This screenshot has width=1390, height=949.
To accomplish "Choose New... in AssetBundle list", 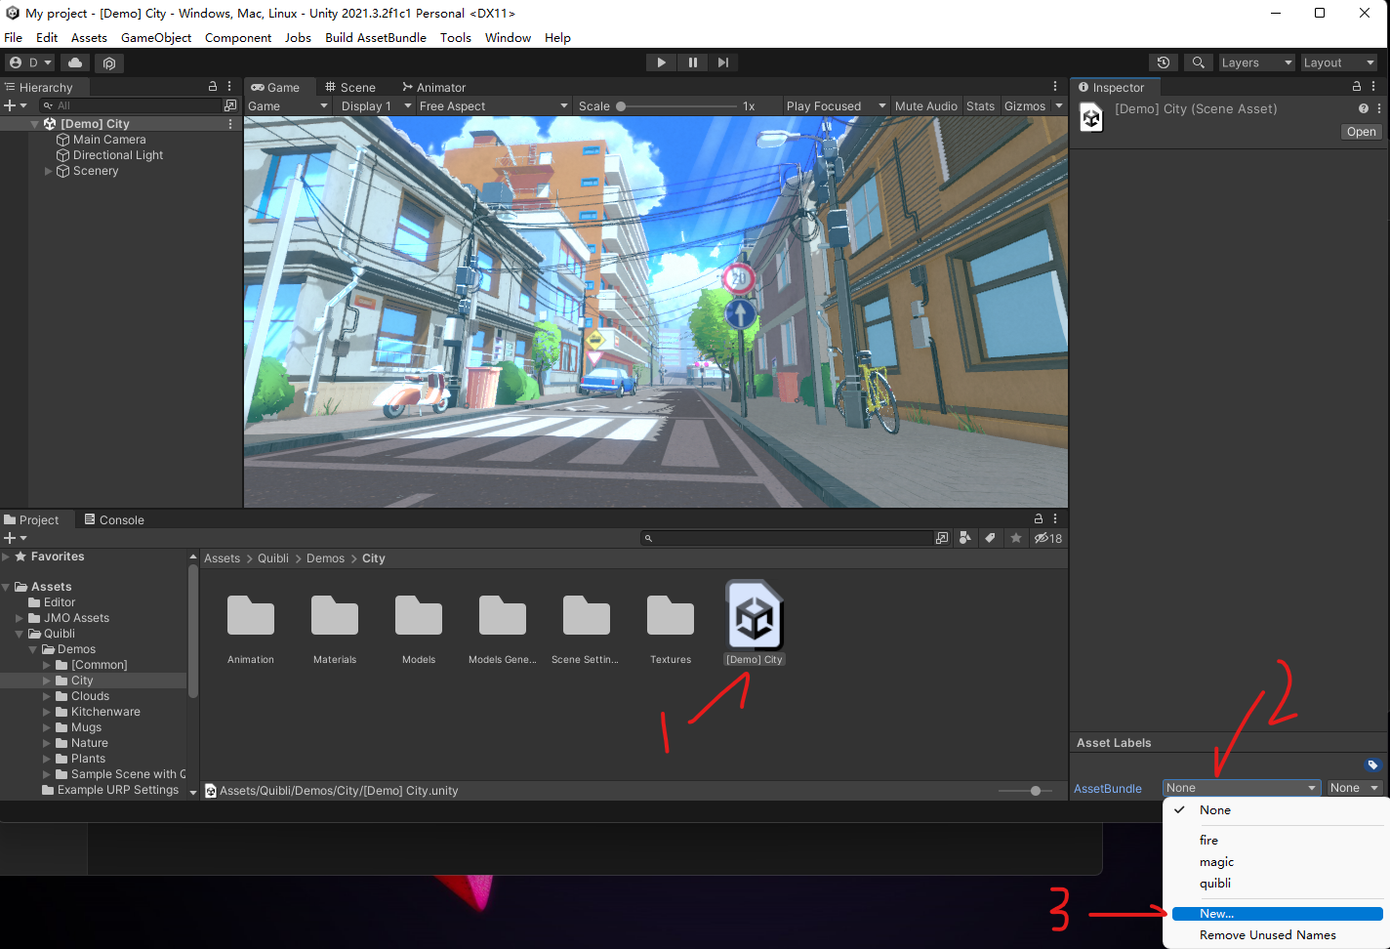I will coord(1277,914).
